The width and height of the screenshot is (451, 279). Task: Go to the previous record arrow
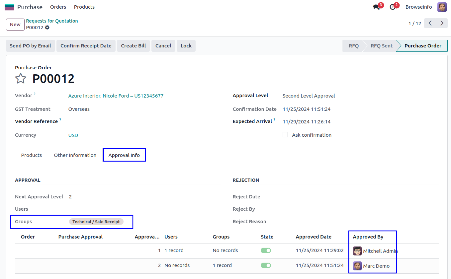tap(430, 23)
